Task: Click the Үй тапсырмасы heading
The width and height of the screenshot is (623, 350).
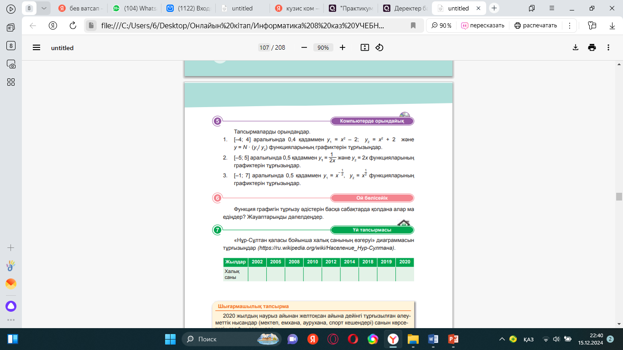Action: point(372,230)
